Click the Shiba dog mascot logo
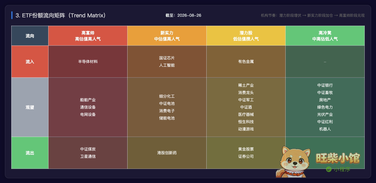 click(x=293, y=162)
